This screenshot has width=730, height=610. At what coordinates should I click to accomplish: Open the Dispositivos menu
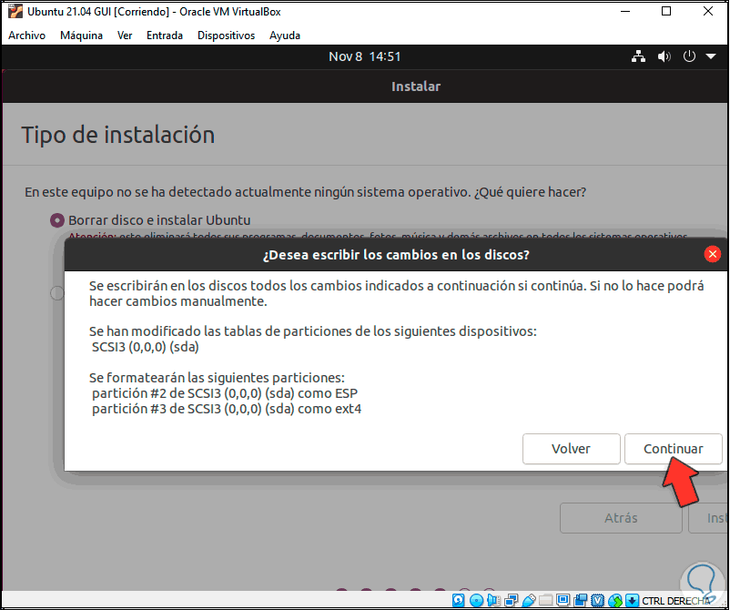pos(226,36)
